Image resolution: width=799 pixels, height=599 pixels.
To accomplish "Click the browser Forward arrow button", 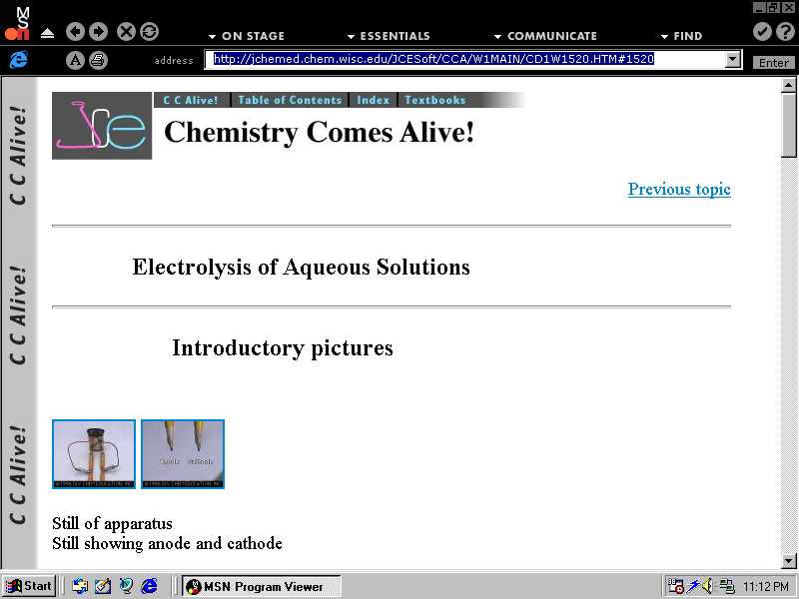I will tap(98, 32).
